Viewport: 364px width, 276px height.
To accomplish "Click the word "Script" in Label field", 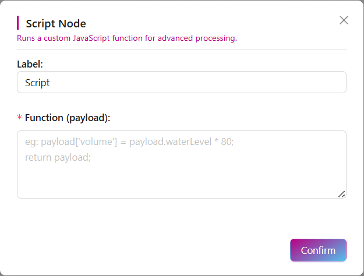I will tap(37, 83).
